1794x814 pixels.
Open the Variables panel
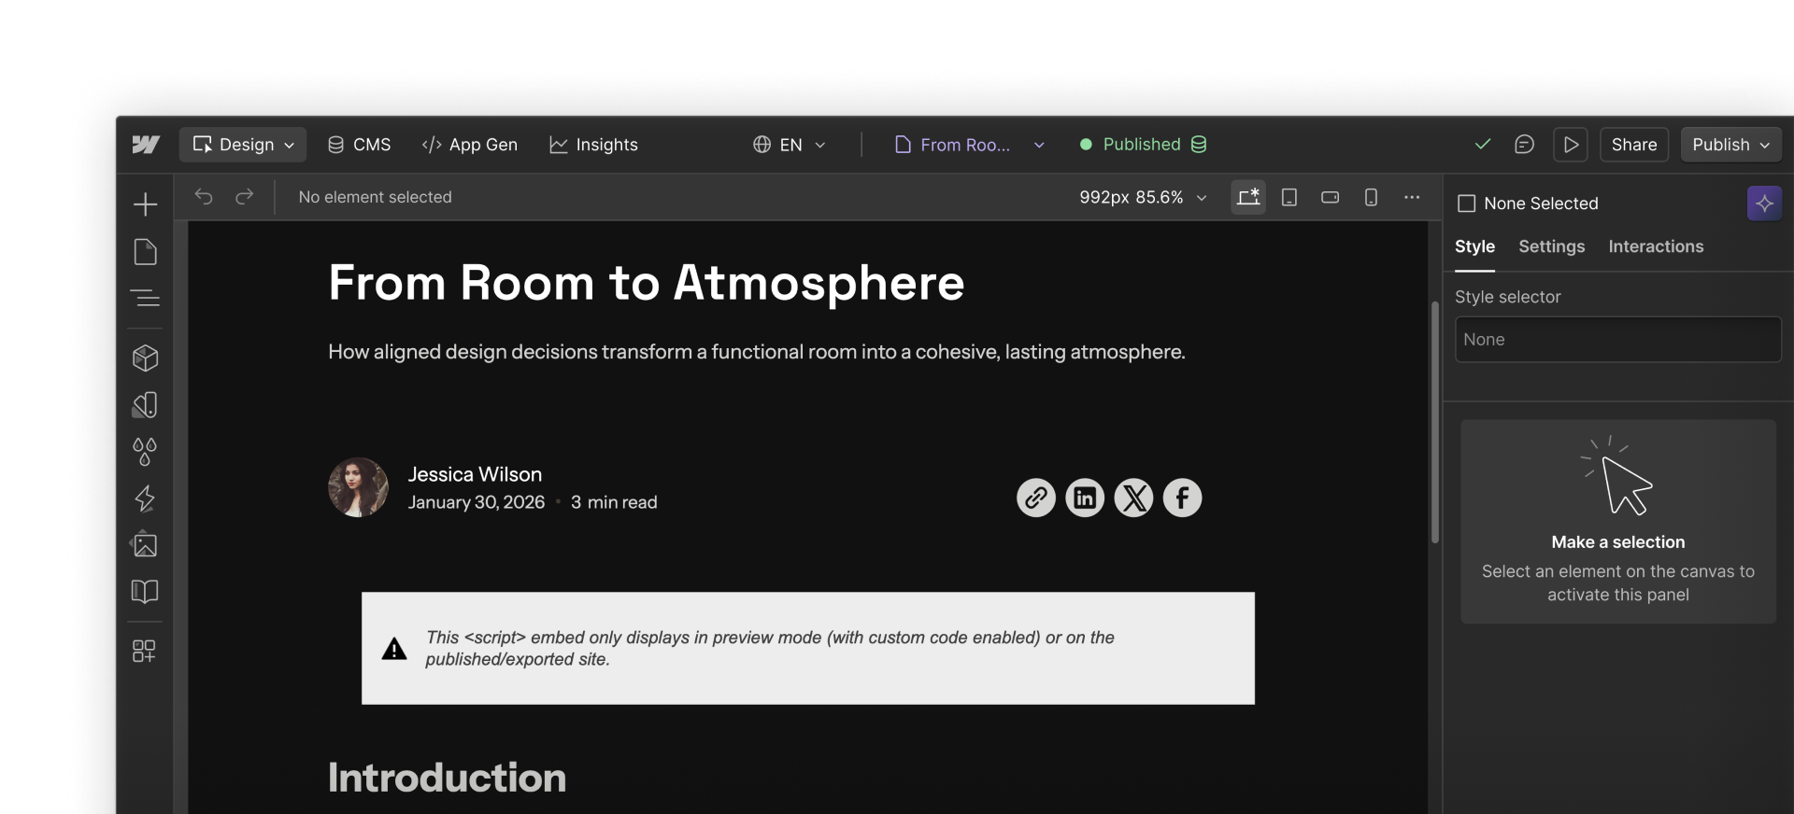(x=145, y=405)
